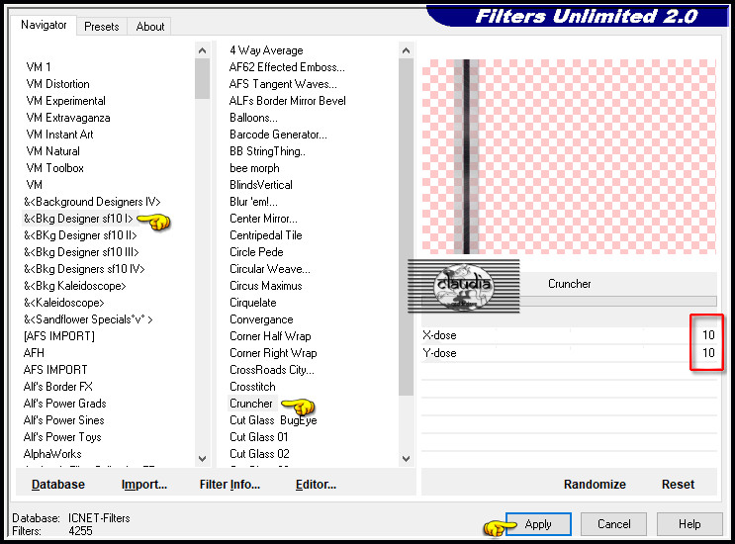Choose Centripedal Tile filter
Viewport: 735px width, 544px height.
[266, 235]
